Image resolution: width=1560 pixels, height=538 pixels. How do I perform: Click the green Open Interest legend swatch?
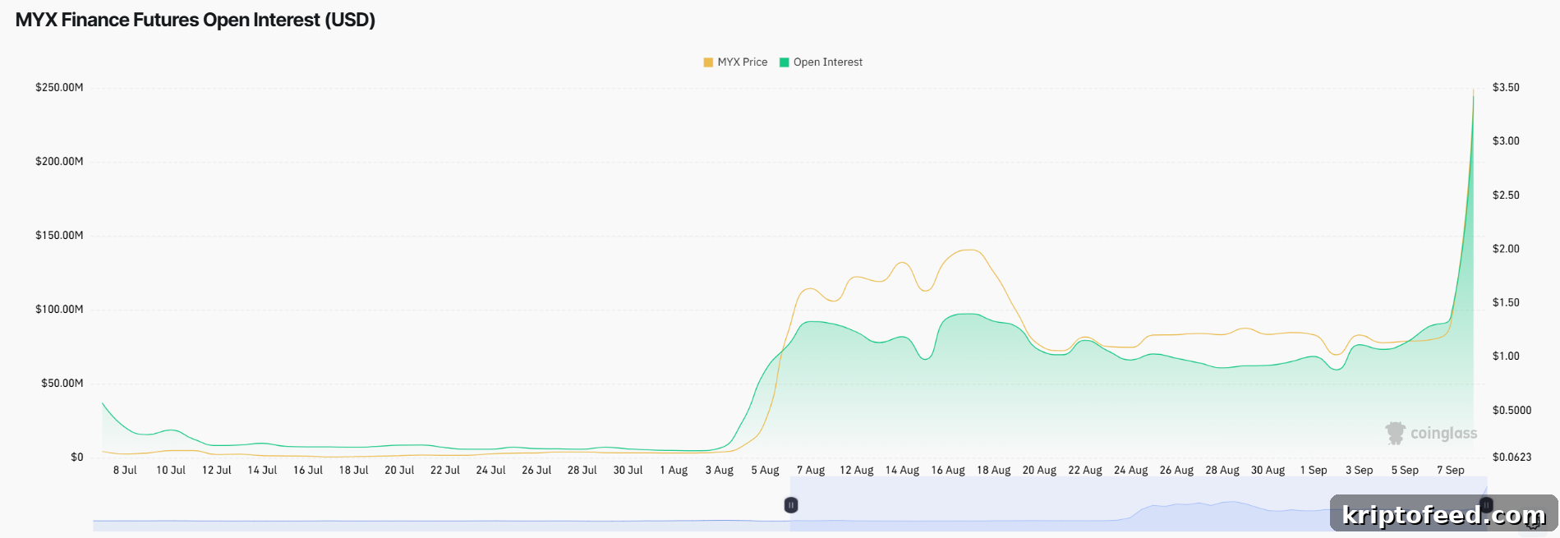coord(784,62)
